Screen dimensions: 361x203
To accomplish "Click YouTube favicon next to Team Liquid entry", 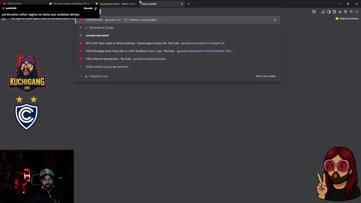I will coord(81,43).
